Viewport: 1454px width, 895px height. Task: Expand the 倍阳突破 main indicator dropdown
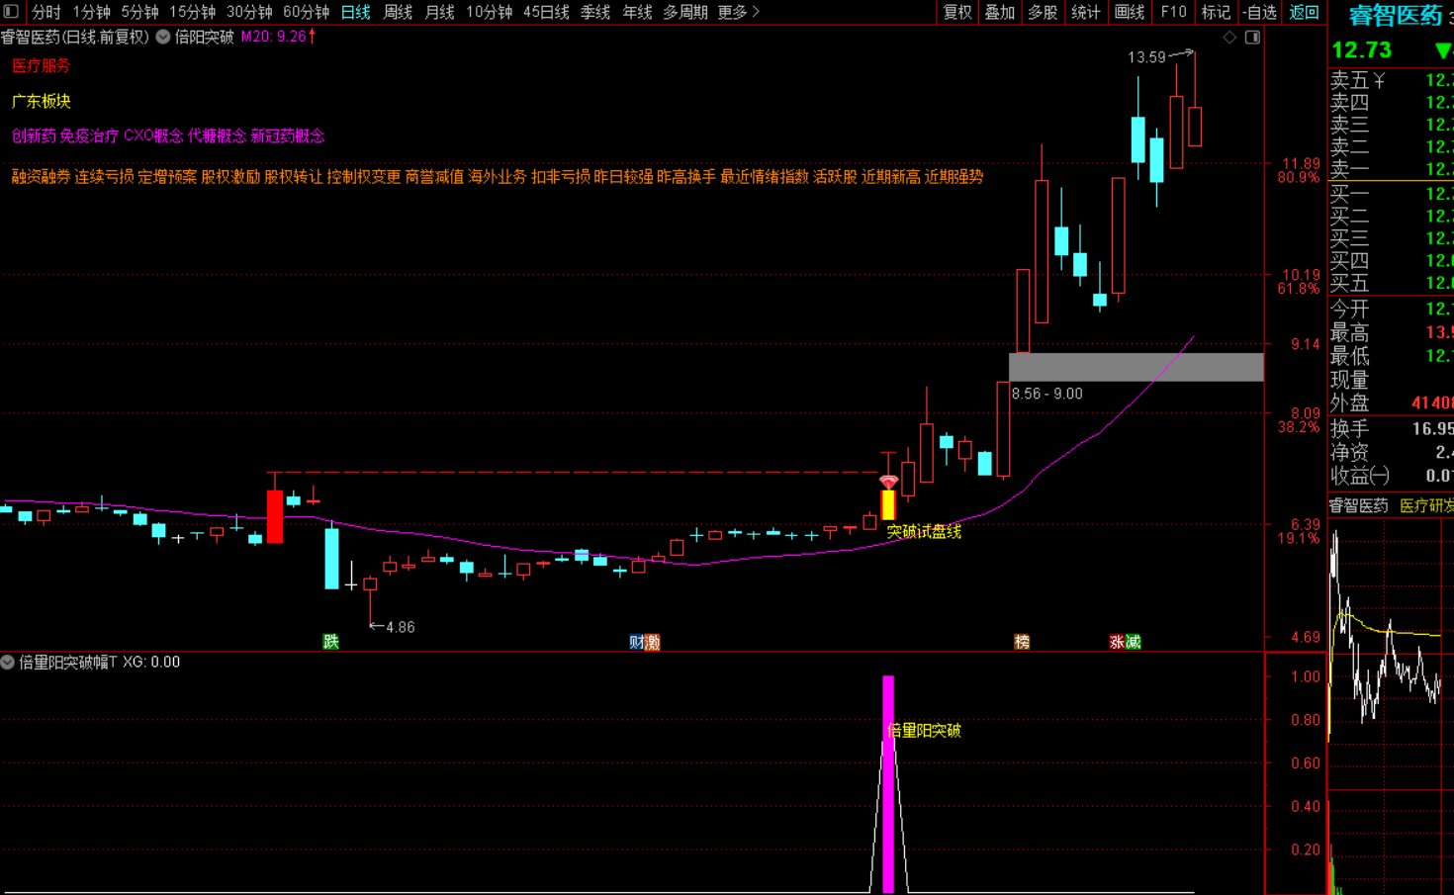[x=163, y=37]
